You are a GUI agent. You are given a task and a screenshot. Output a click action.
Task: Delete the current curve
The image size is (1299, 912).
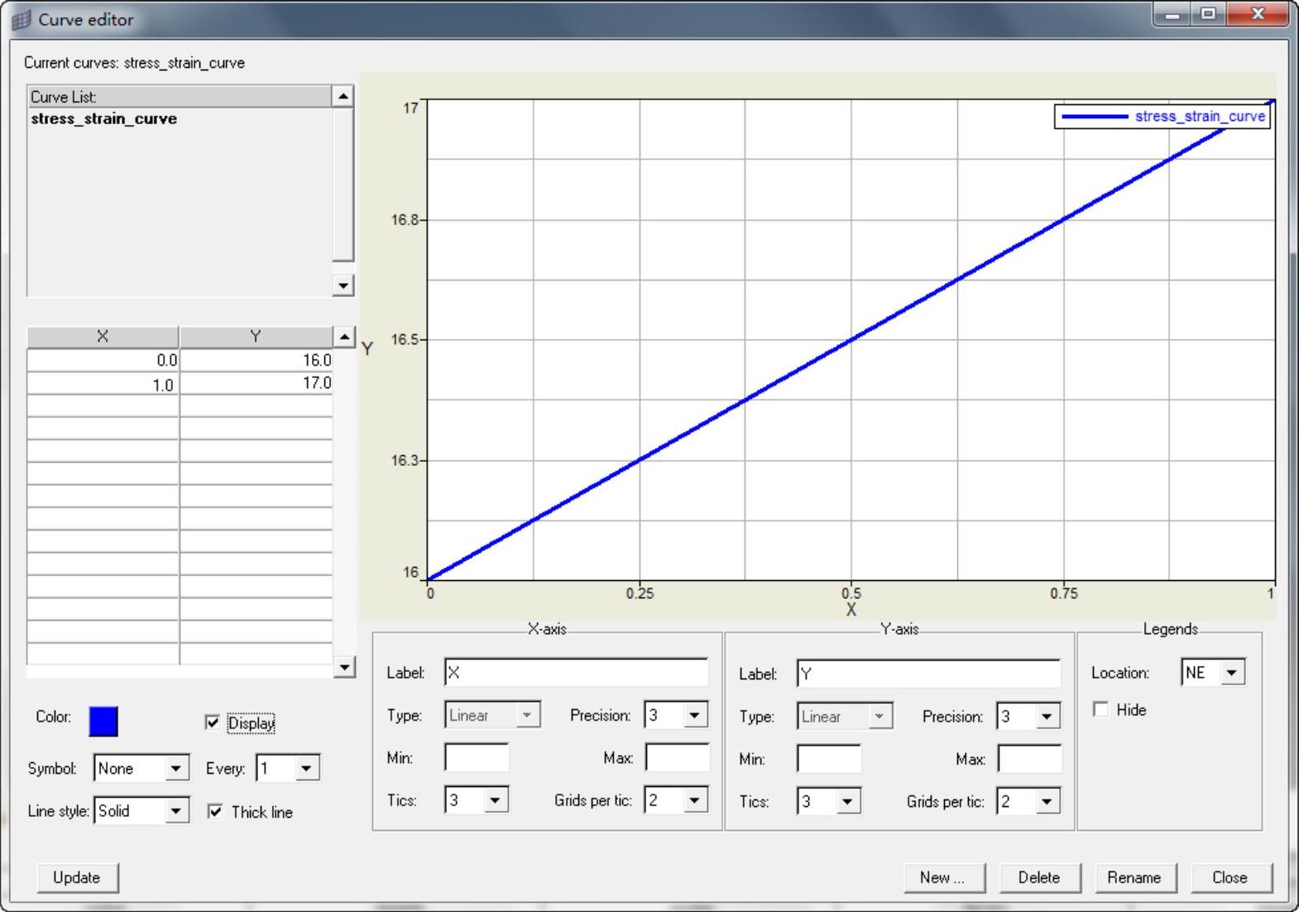point(1038,877)
